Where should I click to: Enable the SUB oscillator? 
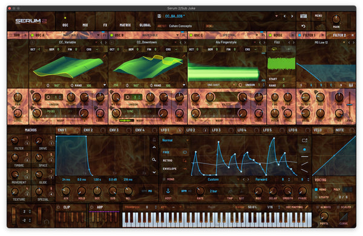[10, 35]
